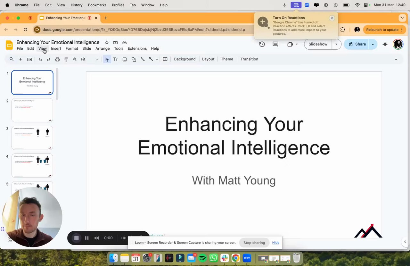Image resolution: width=410 pixels, height=266 pixels.
Task: Open the Layout button
Action: 208,59
